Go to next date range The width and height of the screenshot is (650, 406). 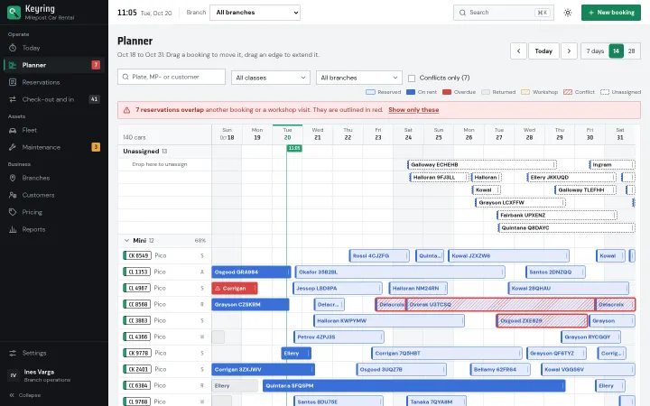point(569,51)
